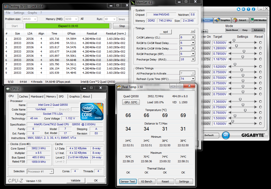Click the MemSet 4.1 title bar icon
The image size is (271, 189).
(133, 3)
